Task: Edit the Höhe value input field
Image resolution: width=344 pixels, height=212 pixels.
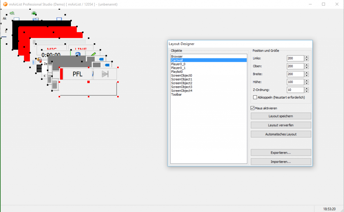Action: [x=295, y=82]
